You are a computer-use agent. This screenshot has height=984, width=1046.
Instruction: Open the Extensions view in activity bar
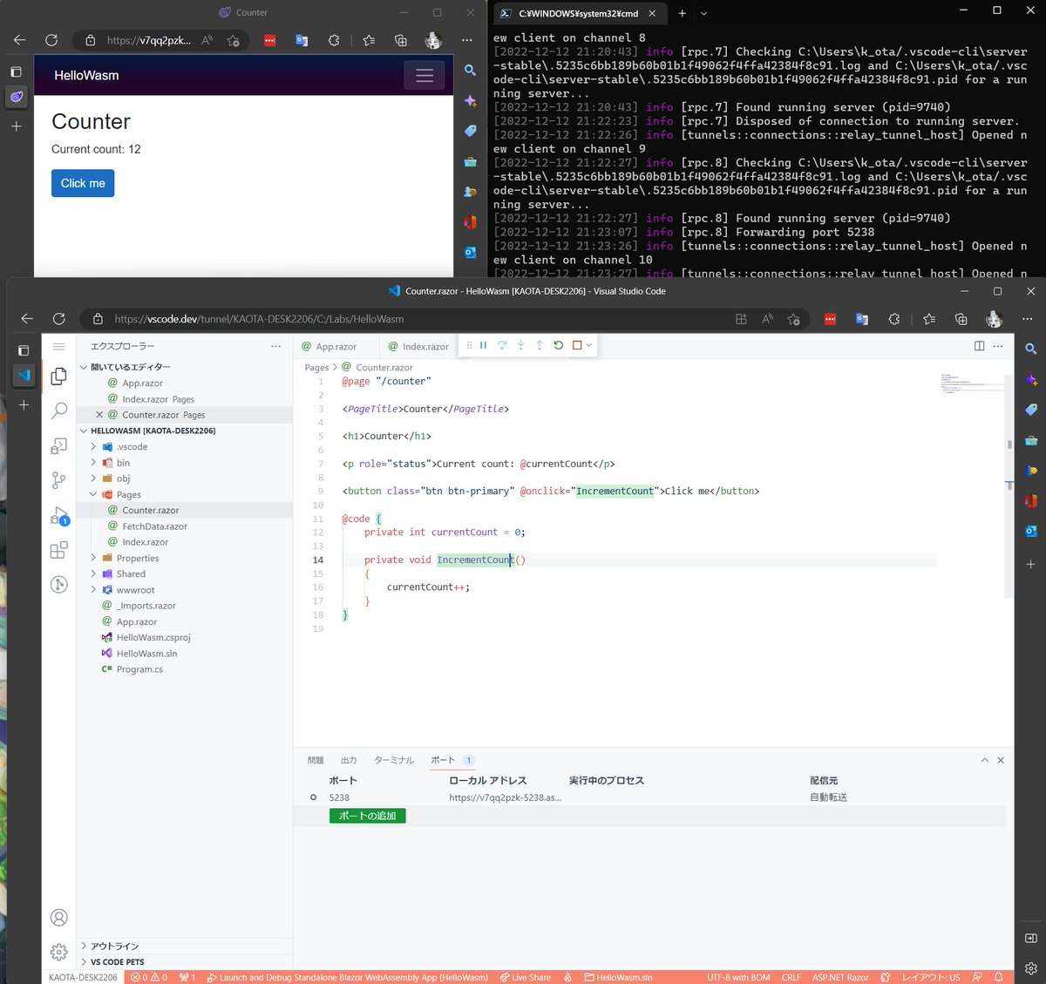pos(59,550)
